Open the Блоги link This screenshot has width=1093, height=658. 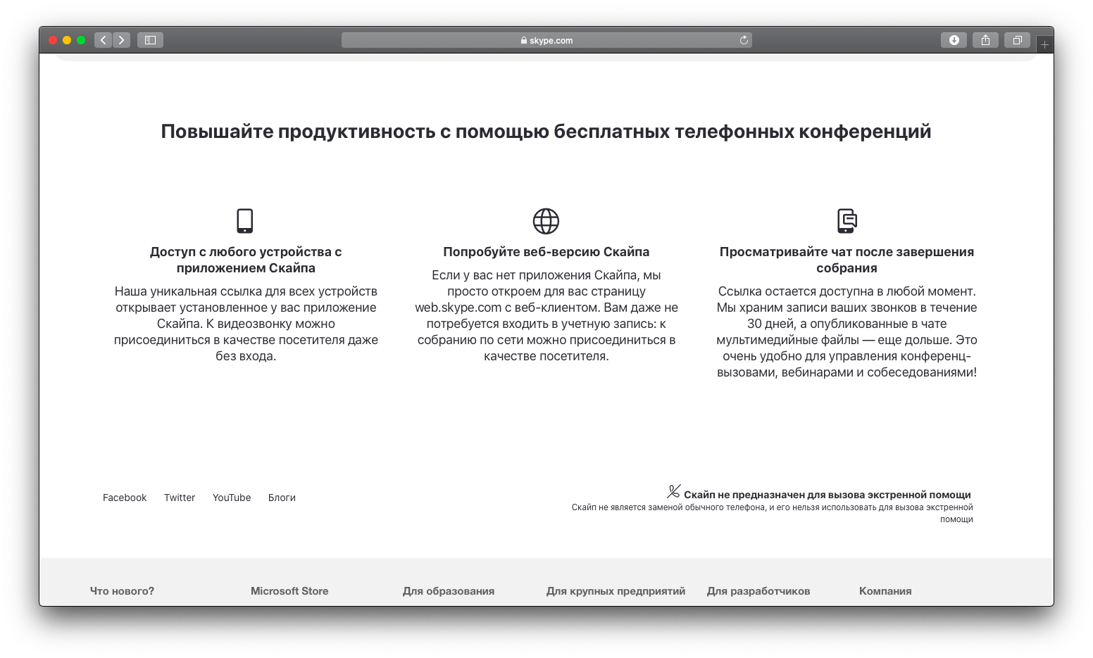282,498
